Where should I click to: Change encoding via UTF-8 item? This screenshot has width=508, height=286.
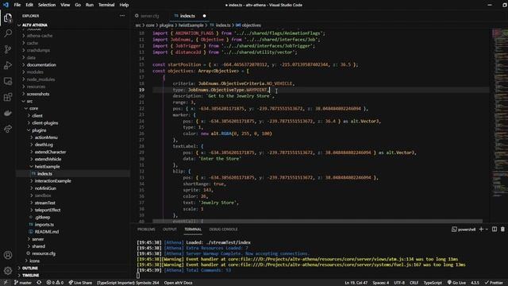point(399,283)
